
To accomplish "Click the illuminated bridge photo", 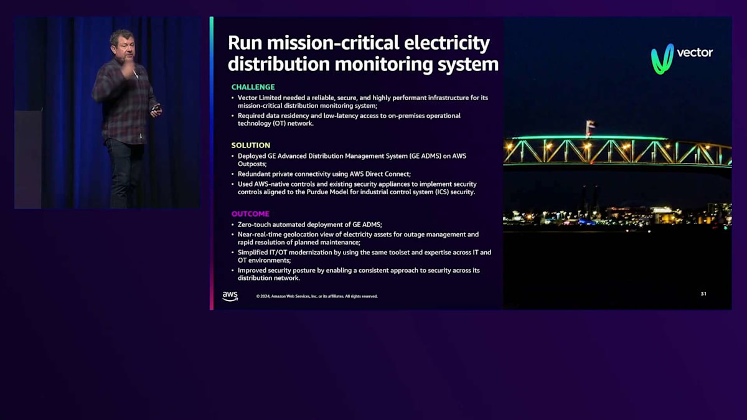I will tap(618, 163).
